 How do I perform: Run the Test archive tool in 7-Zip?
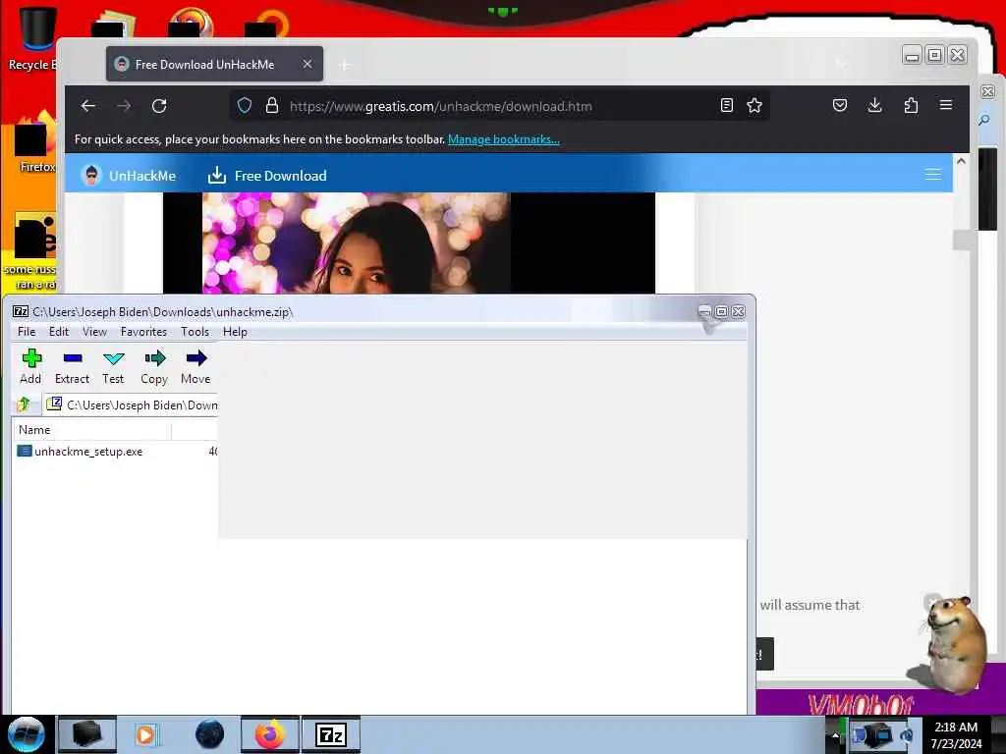113,367
